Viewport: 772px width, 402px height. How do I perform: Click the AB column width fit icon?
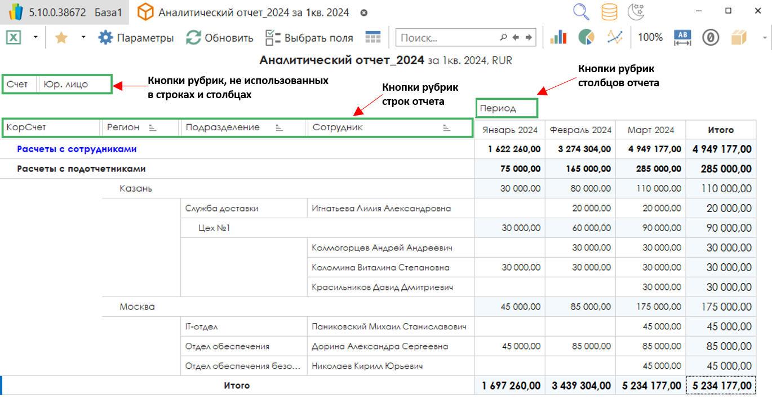pyautogui.click(x=682, y=38)
